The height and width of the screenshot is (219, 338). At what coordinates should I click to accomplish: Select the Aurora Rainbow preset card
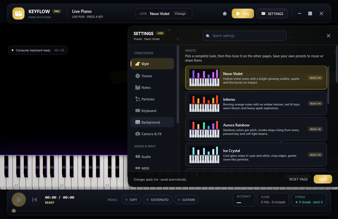tap(256, 129)
